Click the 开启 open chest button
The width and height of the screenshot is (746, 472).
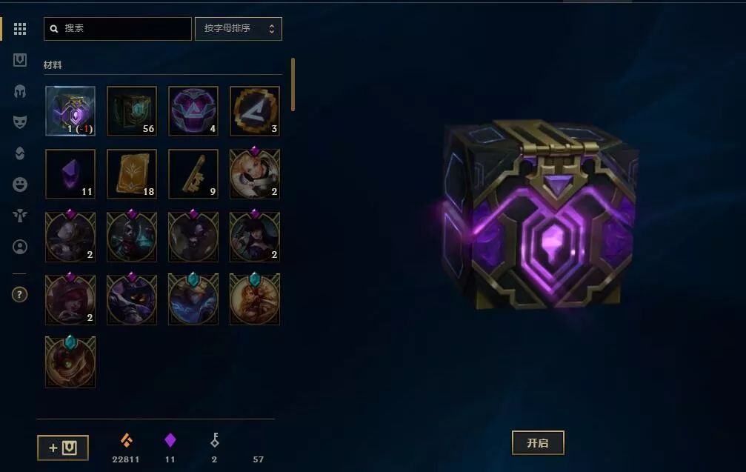coord(538,443)
